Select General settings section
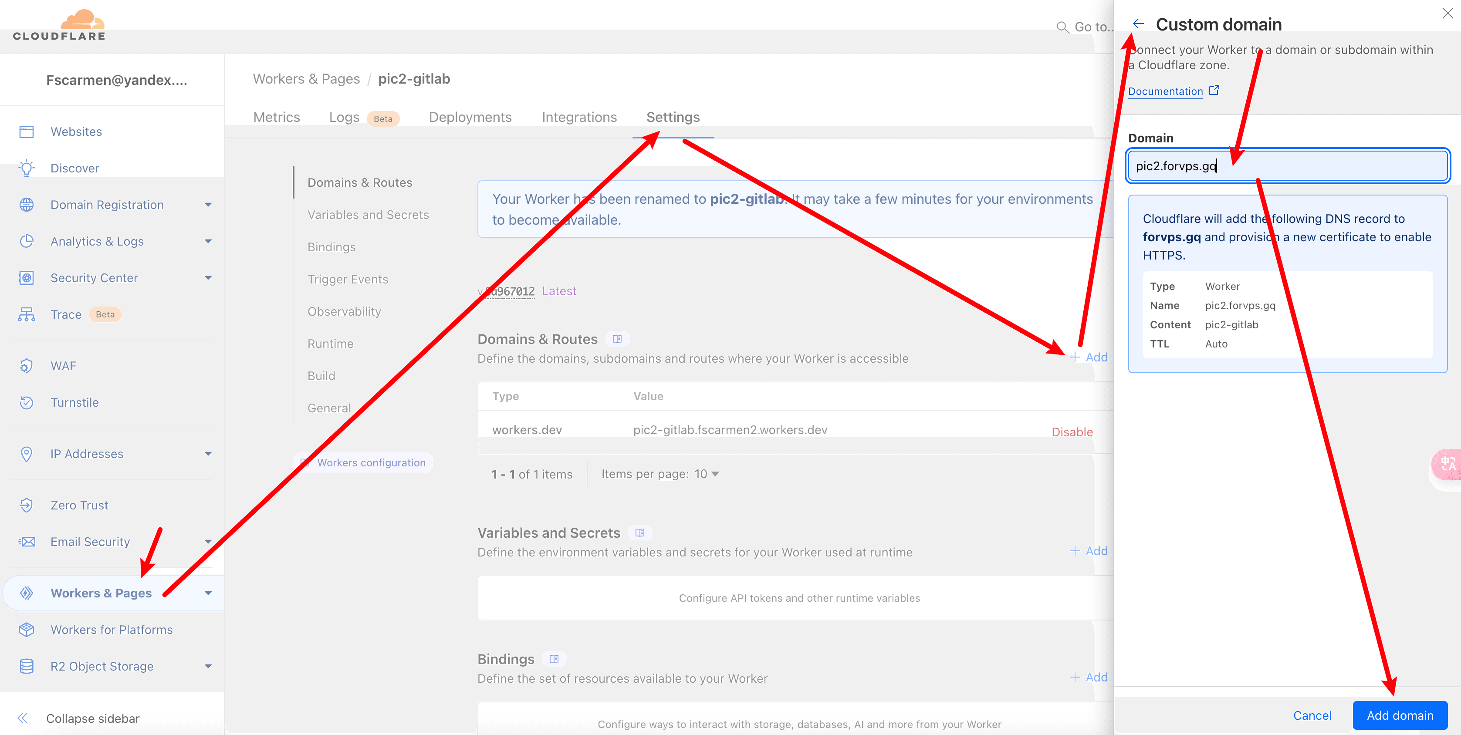The image size is (1461, 735). 329,408
